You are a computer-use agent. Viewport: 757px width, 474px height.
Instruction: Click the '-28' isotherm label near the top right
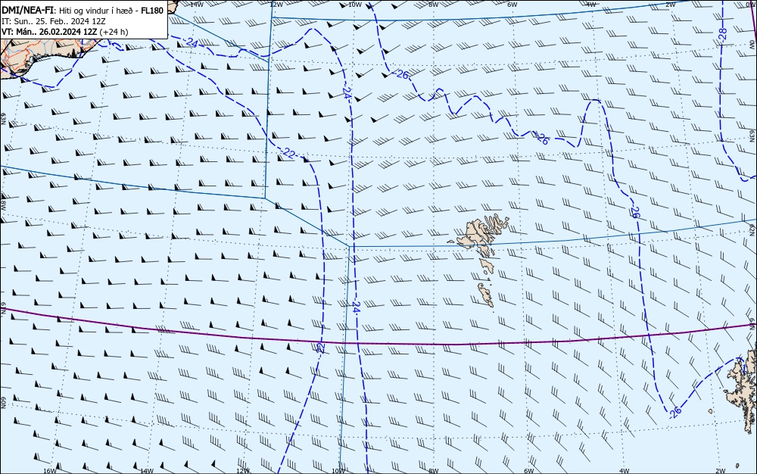coord(722,36)
